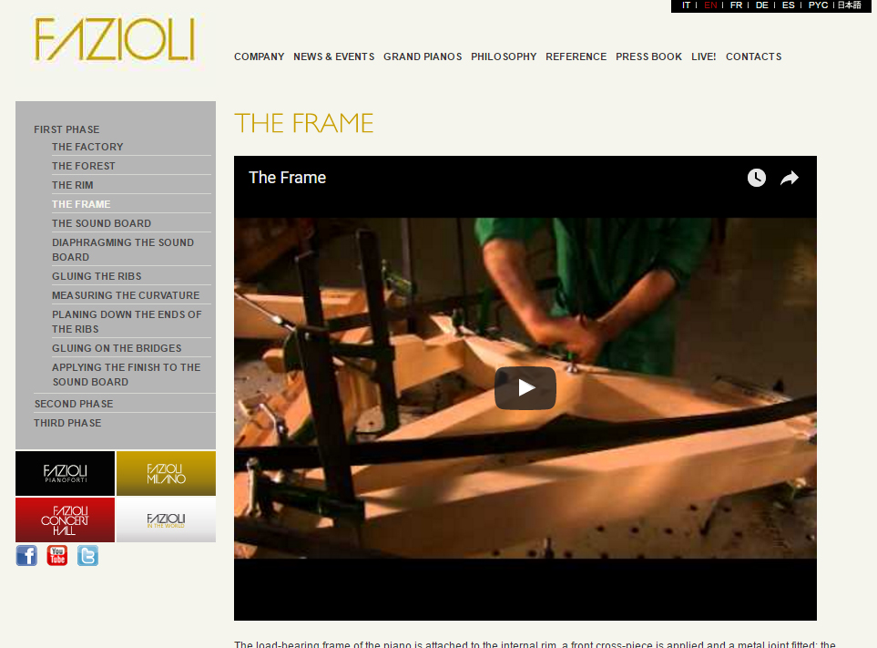The image size is (877, 648).
Task: Select Gluing on the Bridges link
Action: (117, 348)
